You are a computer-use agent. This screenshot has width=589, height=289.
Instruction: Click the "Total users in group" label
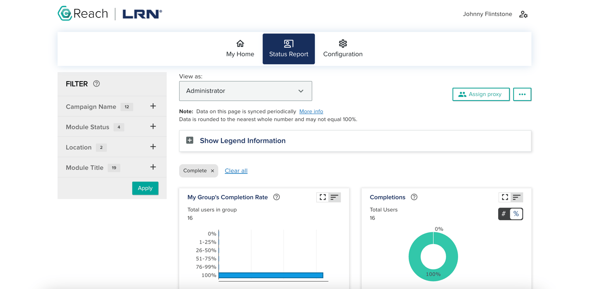(212, 209)
